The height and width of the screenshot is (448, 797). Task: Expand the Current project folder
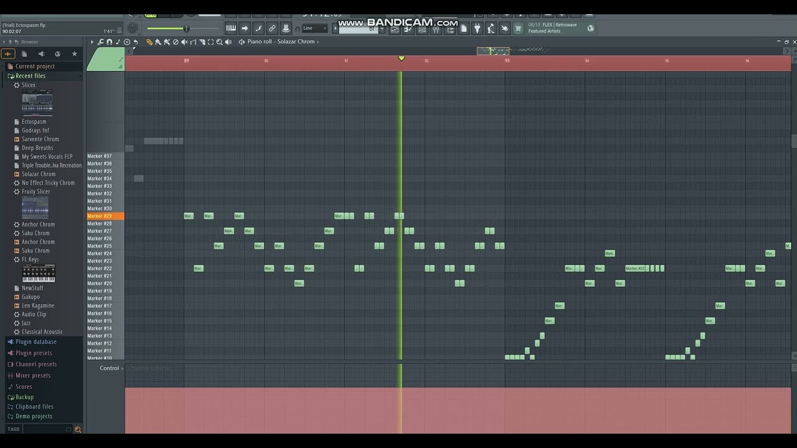[35, 67]
